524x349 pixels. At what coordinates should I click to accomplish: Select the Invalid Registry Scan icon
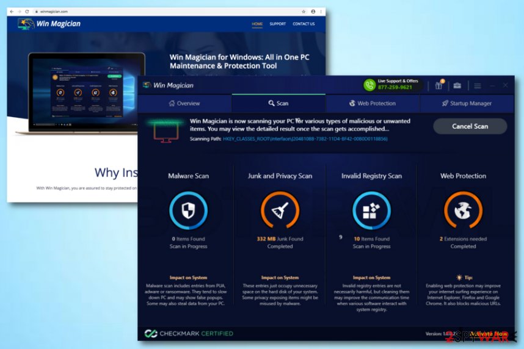pyautogui.click(x=371, y=210)
